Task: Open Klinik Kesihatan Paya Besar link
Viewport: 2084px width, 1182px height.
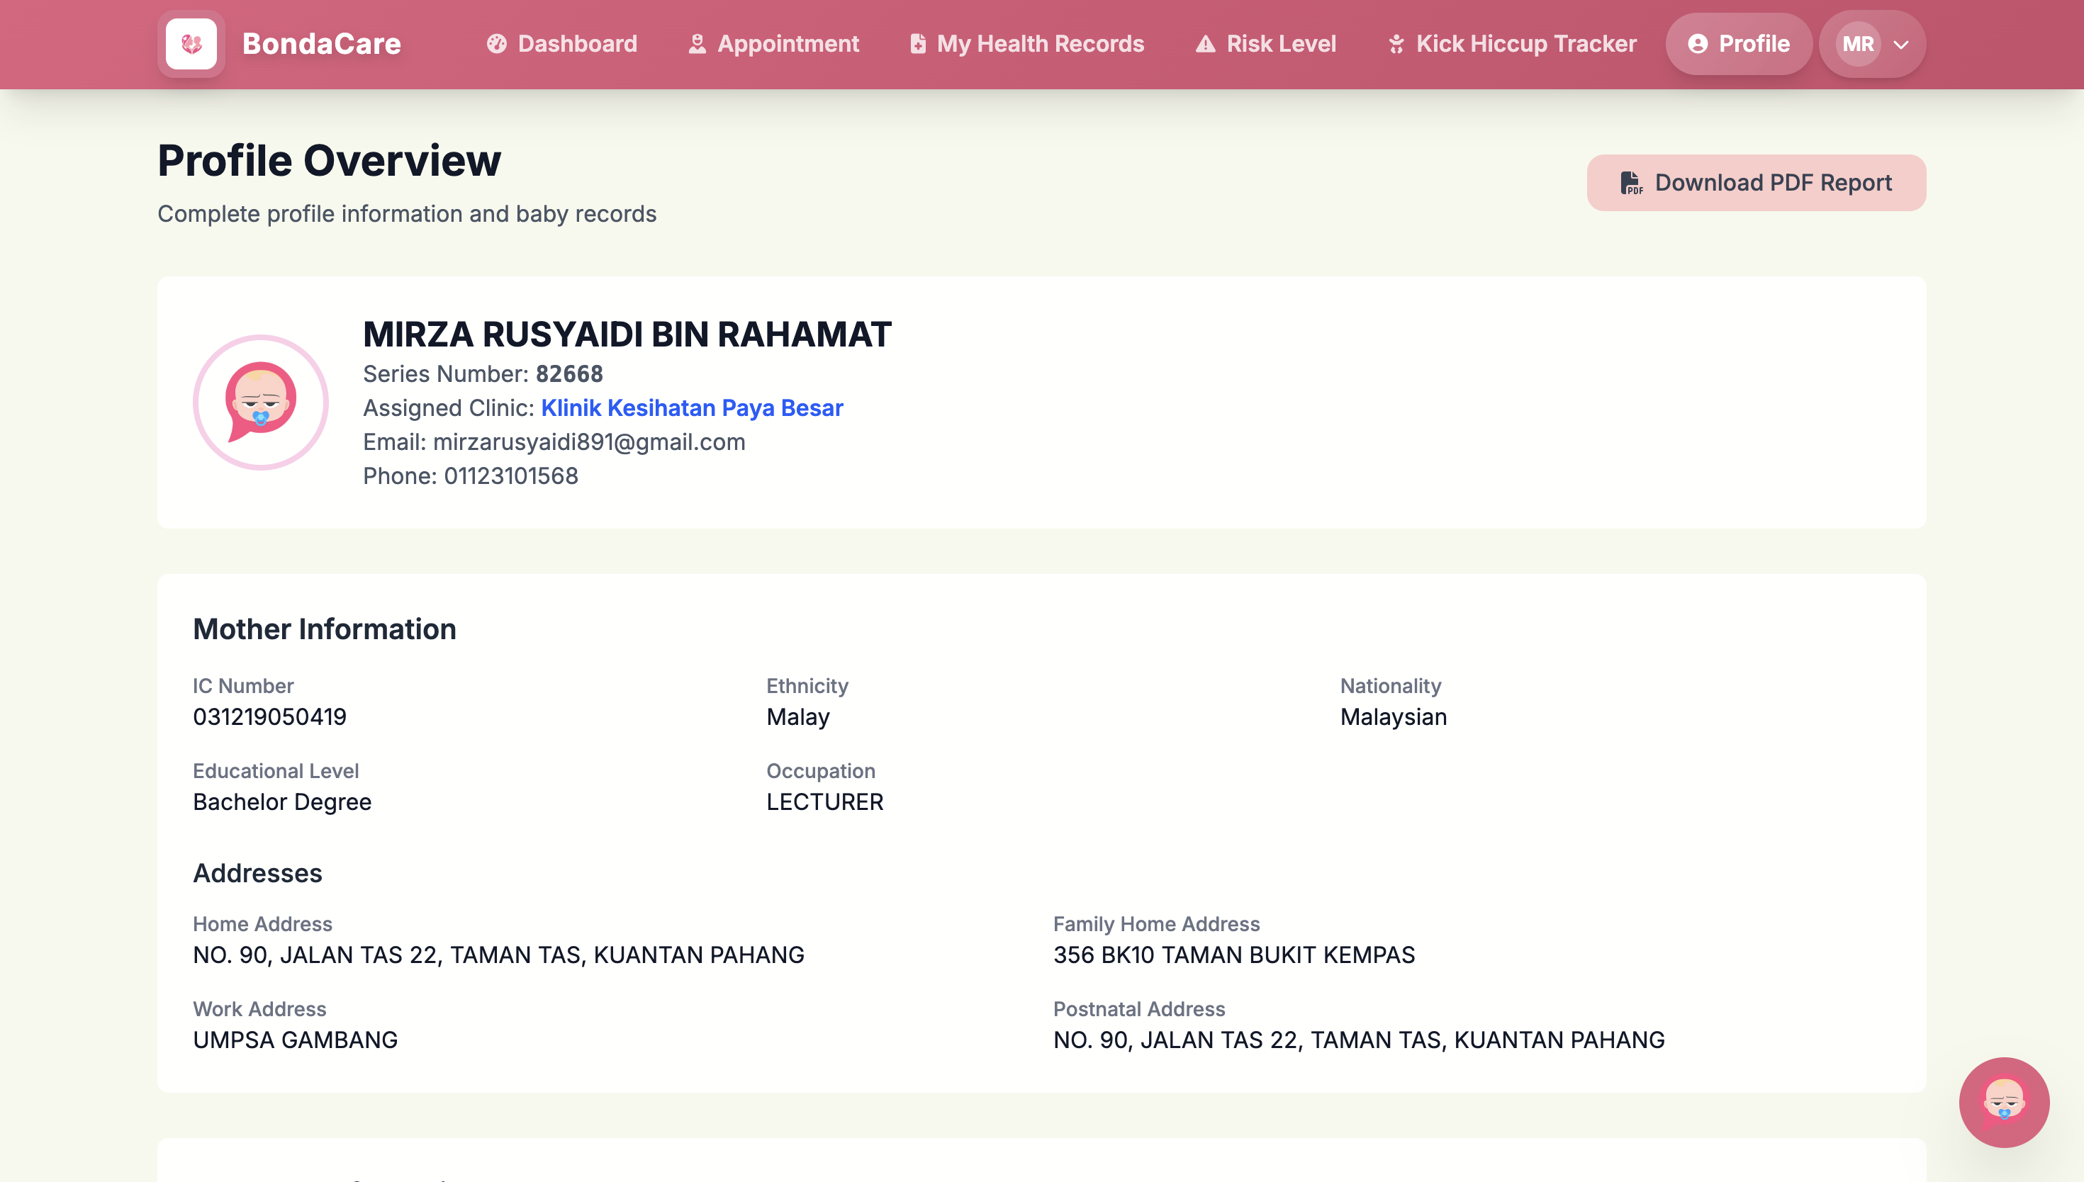Action: [692, 407]
